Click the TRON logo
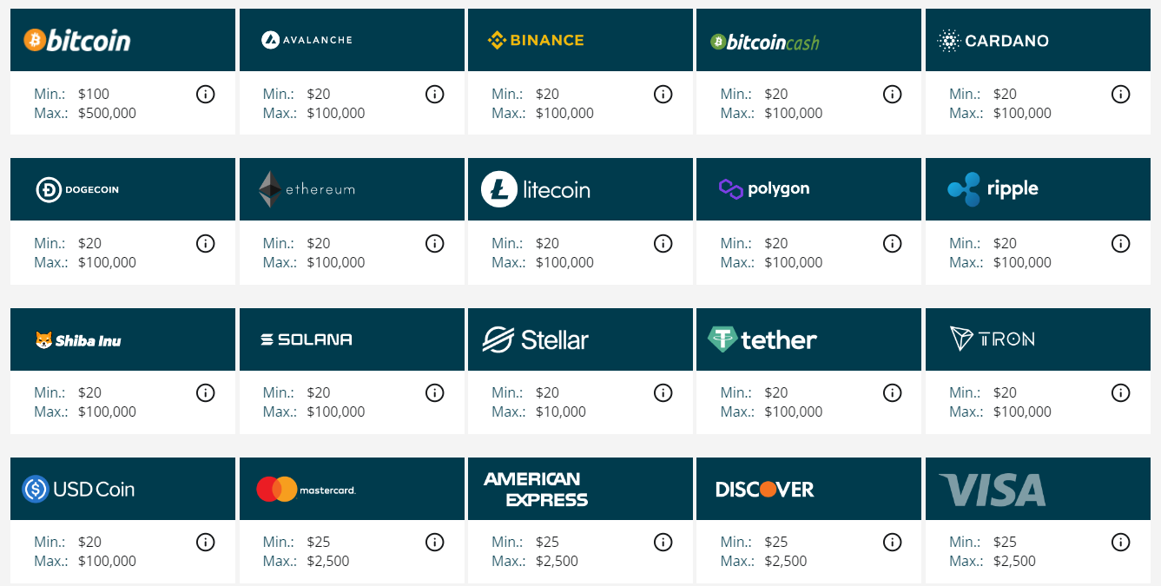This screenshot has width=1161, height=586. click(994, 339)
